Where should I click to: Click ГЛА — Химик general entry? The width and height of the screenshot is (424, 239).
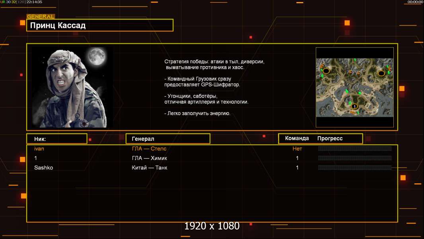[x=149, y=158]
